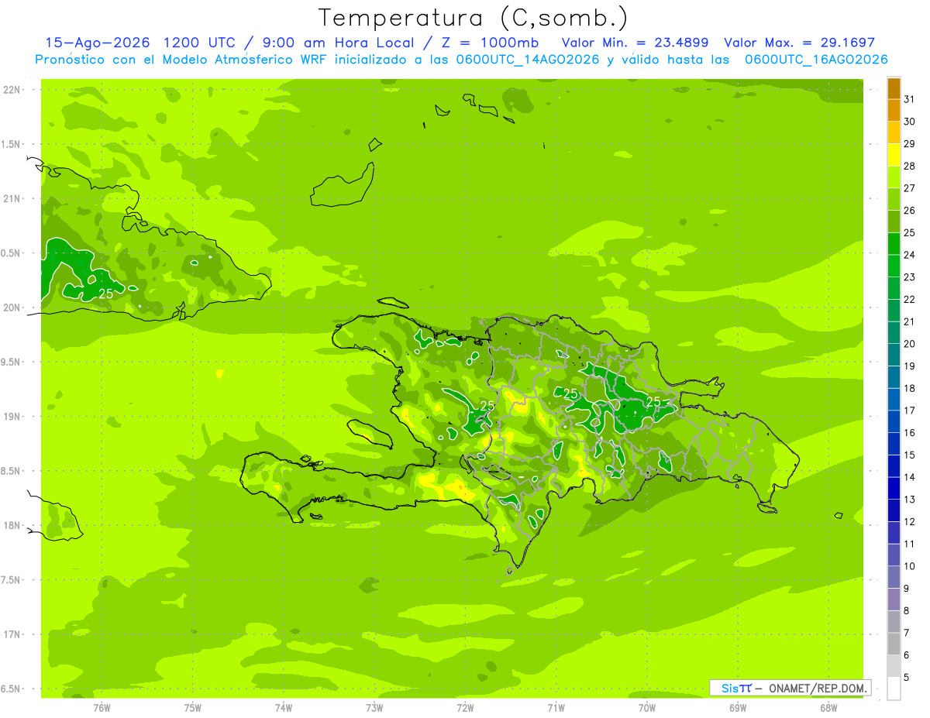Click the '69W' longitude label
The image size is (930, 718).
pos(738,708)
